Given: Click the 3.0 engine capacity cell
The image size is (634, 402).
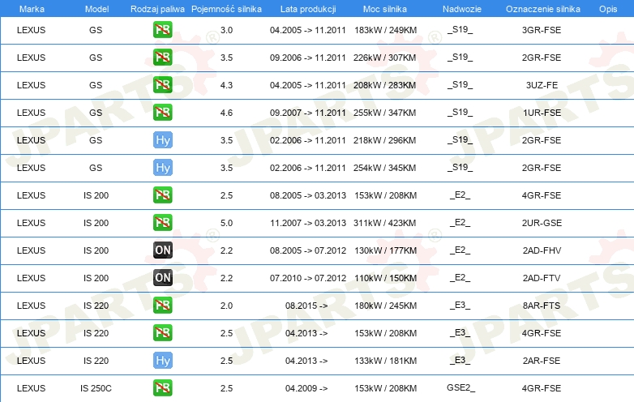Looking at the screenshot, I should tap(226, 30).
